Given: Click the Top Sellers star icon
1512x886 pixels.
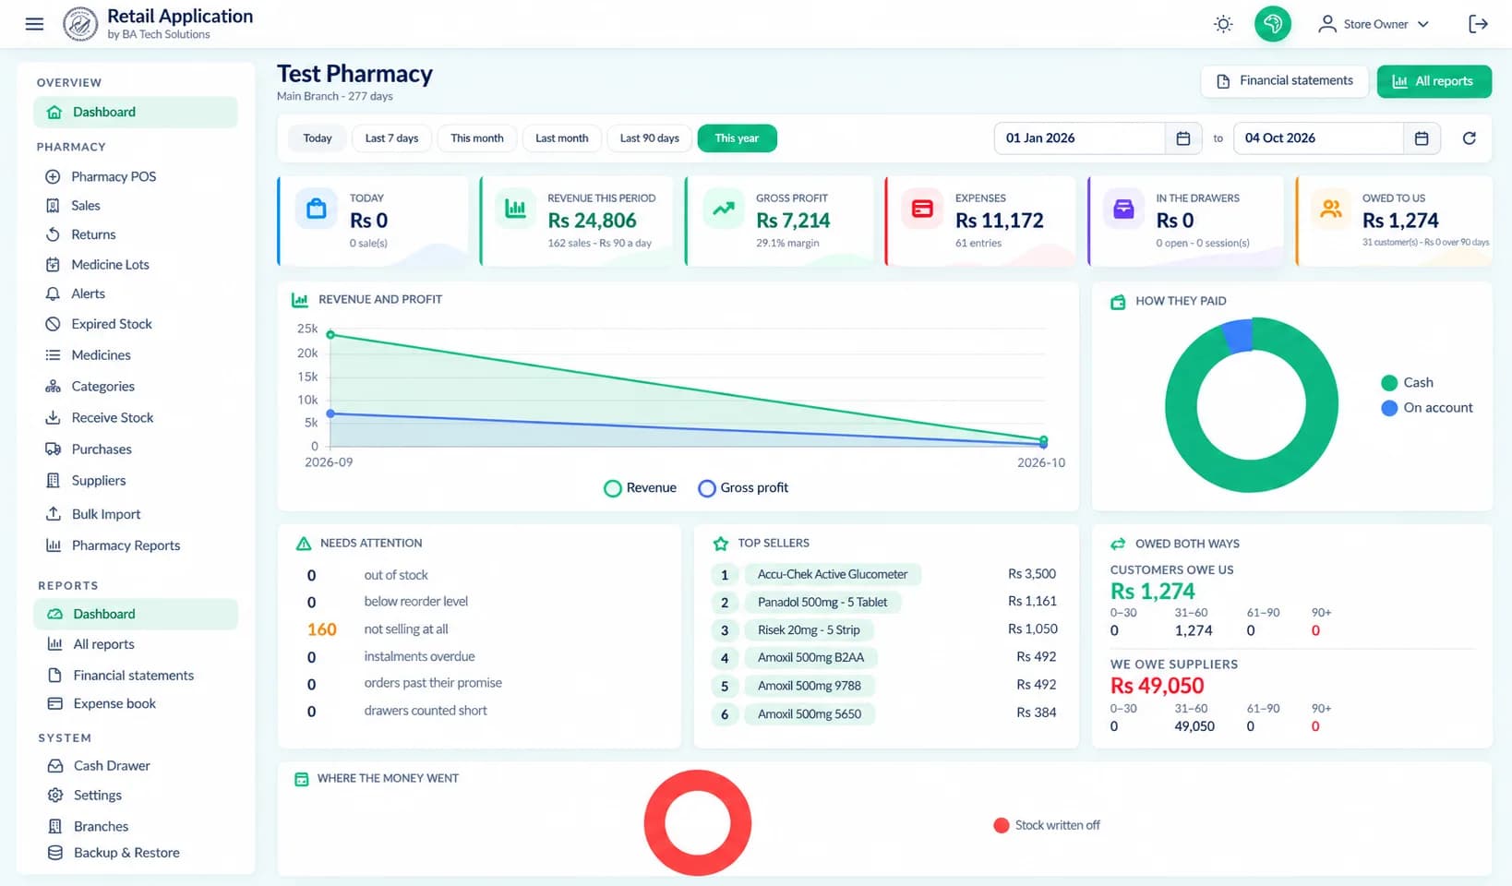Looking at the screenshot, I should 721,544.
